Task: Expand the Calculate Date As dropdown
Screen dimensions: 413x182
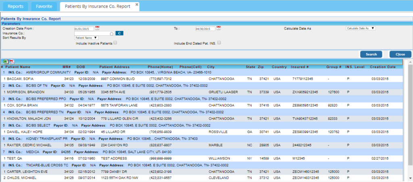Action: (361, 29)
